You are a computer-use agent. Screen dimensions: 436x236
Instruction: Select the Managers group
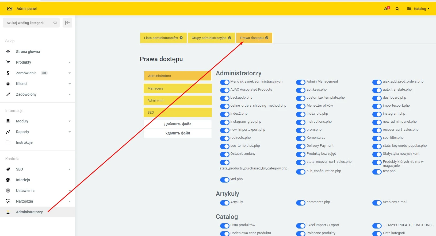(178, 88)
